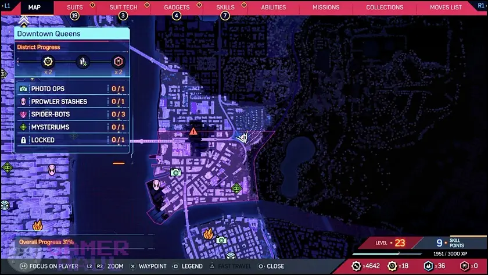Open the LEGEND
Viewport: 488px width, 275px height.
pyautogui.click(x=188, y=266)
